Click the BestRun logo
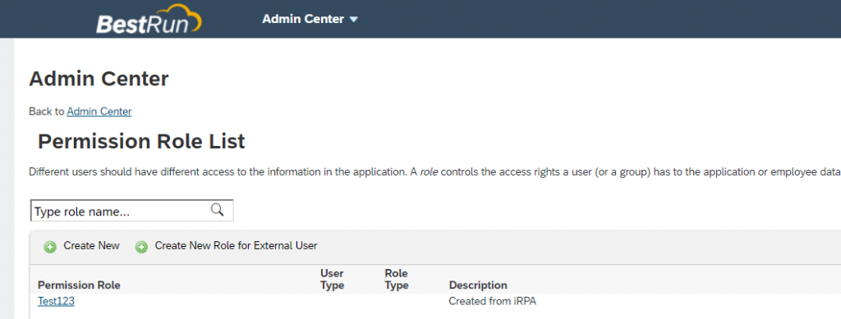The height and width of the screenshot is (319, 841). [149, 19]
